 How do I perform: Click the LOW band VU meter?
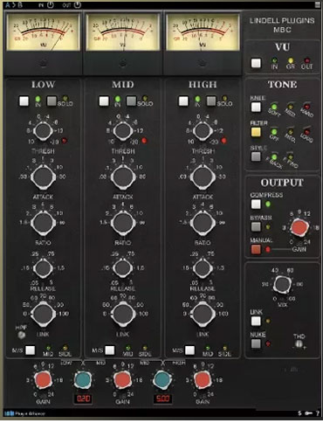43,32
